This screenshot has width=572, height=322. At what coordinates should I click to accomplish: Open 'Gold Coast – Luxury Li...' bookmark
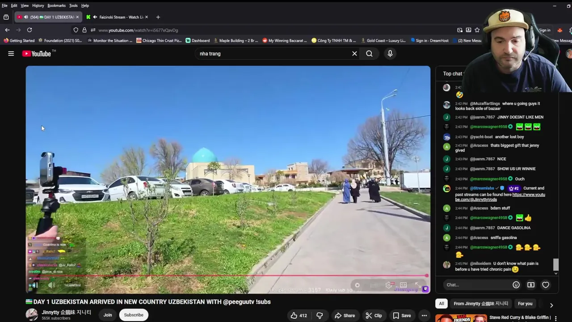tap(383, 40)
